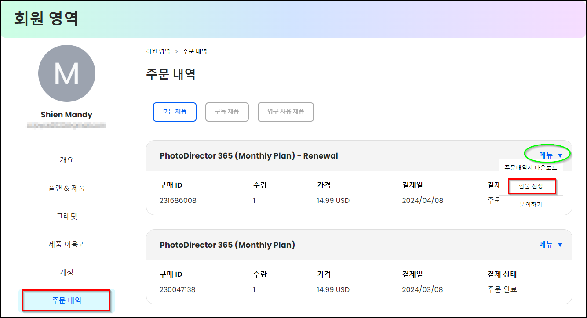This screenshot has width=587, height=318.
Task: Show only 구독 제품 orders
Action: tap(227, 112)
